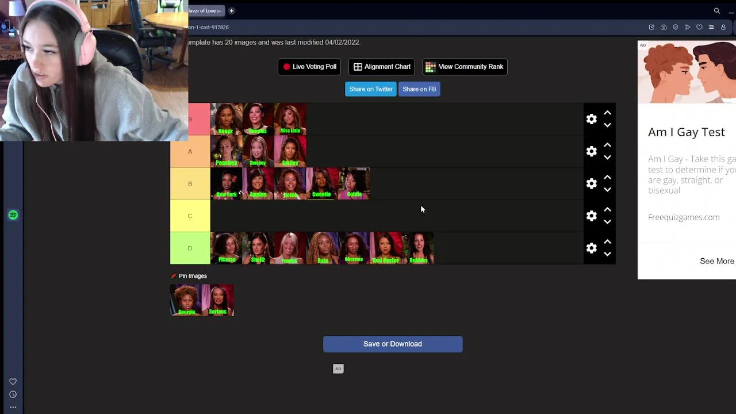
Task: Move the S tier row up
Action: (607, 113)
